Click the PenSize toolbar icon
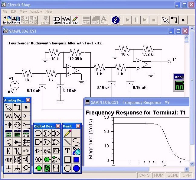This screenshot has width=196, height=180. [86, 20]
